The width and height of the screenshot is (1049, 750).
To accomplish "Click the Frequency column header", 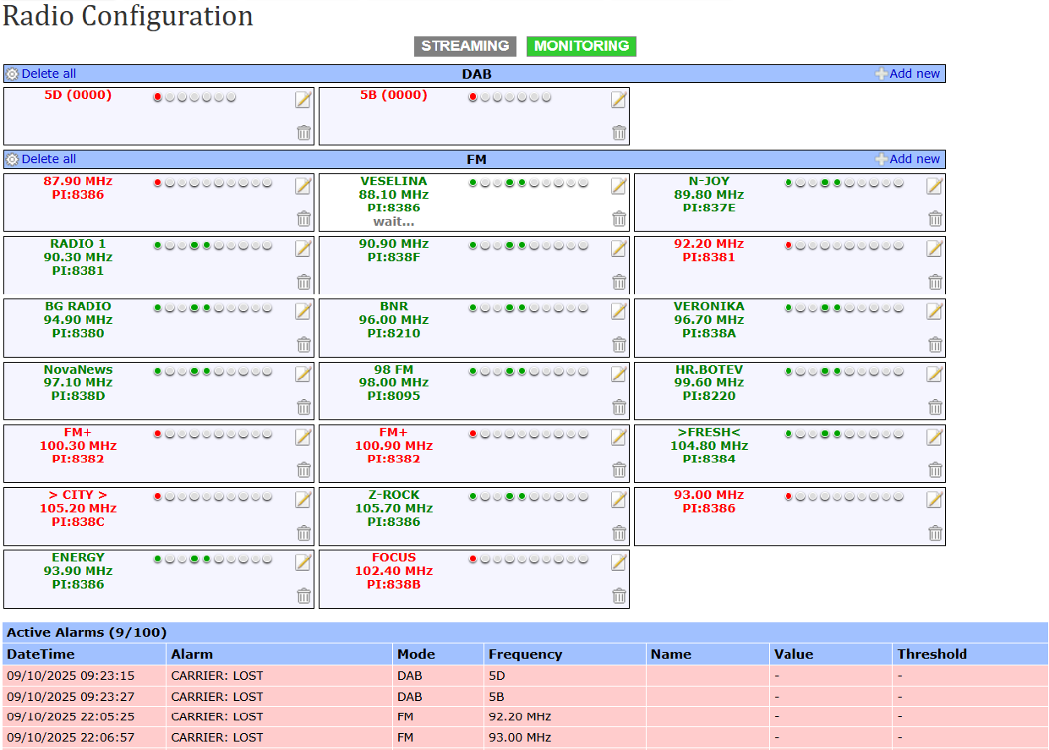I will (565, 654).
